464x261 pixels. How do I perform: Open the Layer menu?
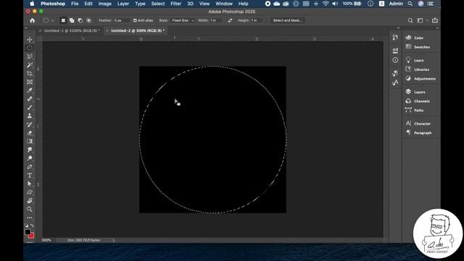123,4
